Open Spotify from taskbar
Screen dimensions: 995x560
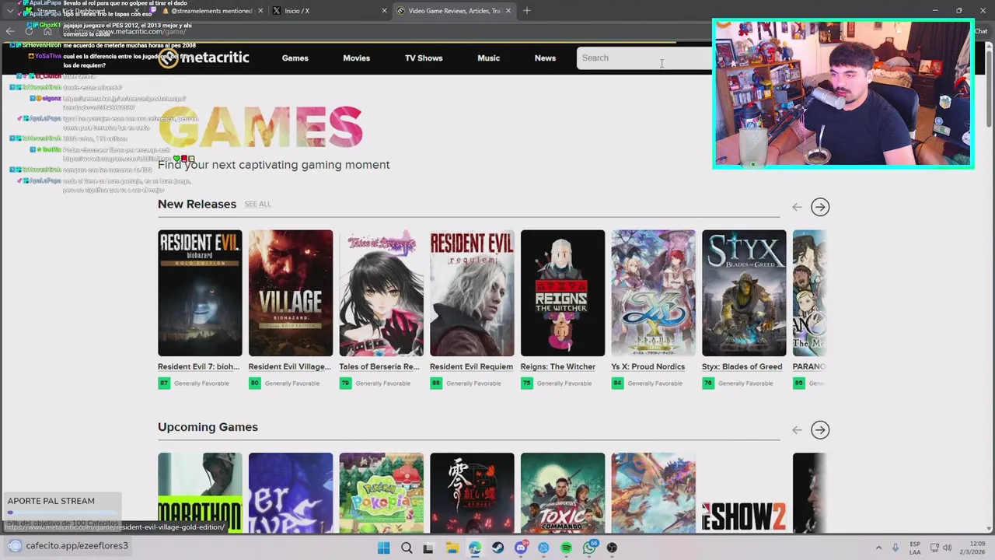566,548
